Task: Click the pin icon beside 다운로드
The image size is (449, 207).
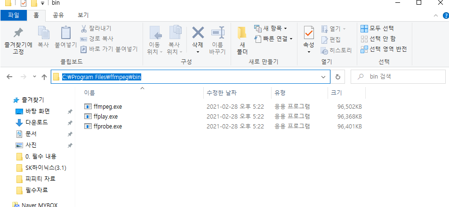Action: (x=70, y=123)
